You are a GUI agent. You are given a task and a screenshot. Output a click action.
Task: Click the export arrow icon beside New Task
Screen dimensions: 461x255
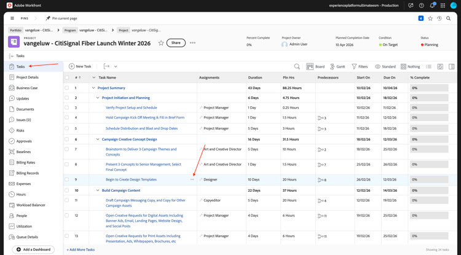click(x=106, y=66)
